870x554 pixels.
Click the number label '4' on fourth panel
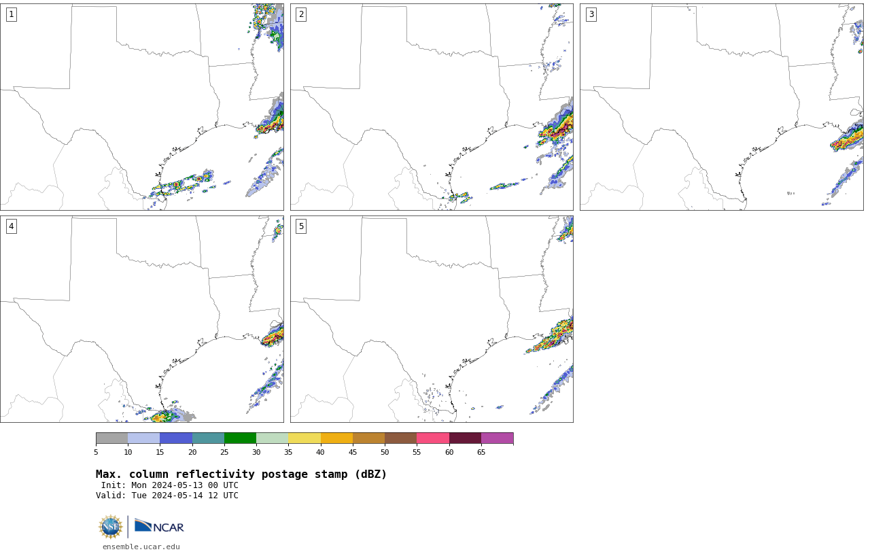[11, 226]
